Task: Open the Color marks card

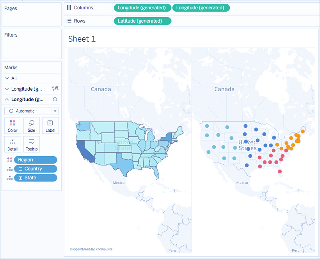Action: (x=12, y=126)
